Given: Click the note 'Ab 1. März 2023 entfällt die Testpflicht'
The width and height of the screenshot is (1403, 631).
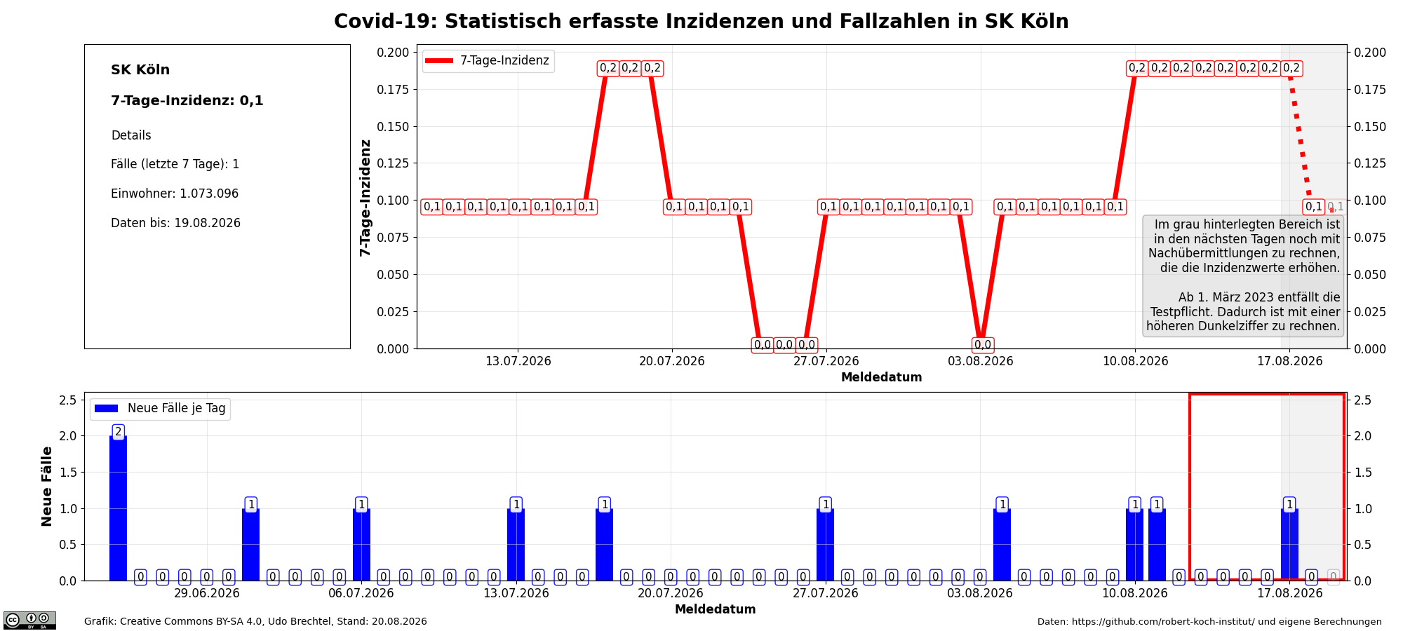Looking at the screenshot, I should [x=1244, y=311].
